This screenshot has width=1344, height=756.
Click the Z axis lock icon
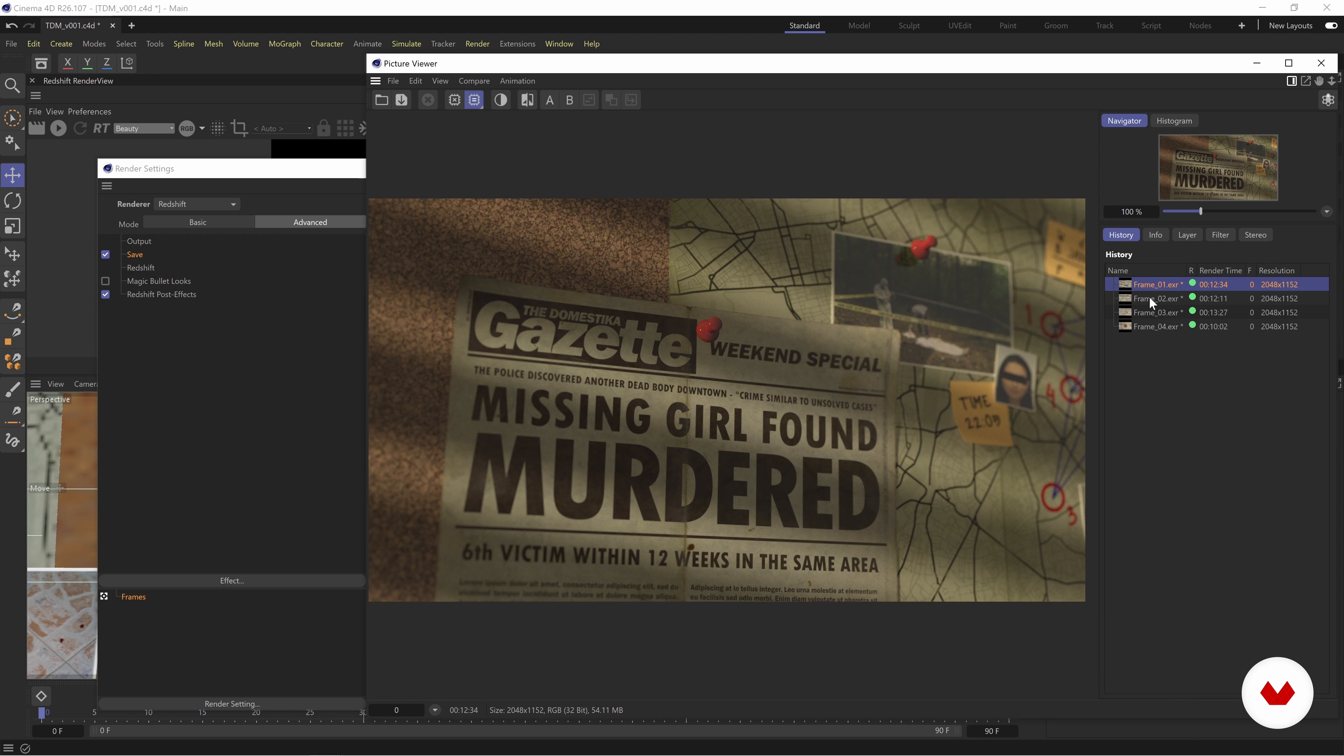(107, 63)
